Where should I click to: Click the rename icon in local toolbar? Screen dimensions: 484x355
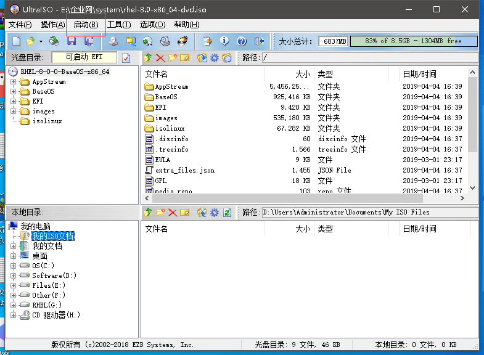pos(184,213)
